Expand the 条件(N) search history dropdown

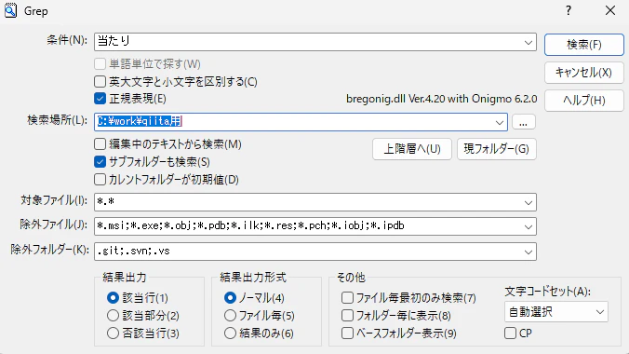tap(529, 42)
